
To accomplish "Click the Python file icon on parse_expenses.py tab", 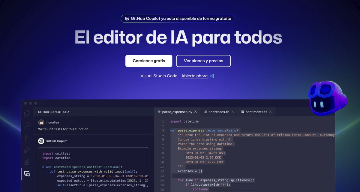I will [x=159, y=112].
